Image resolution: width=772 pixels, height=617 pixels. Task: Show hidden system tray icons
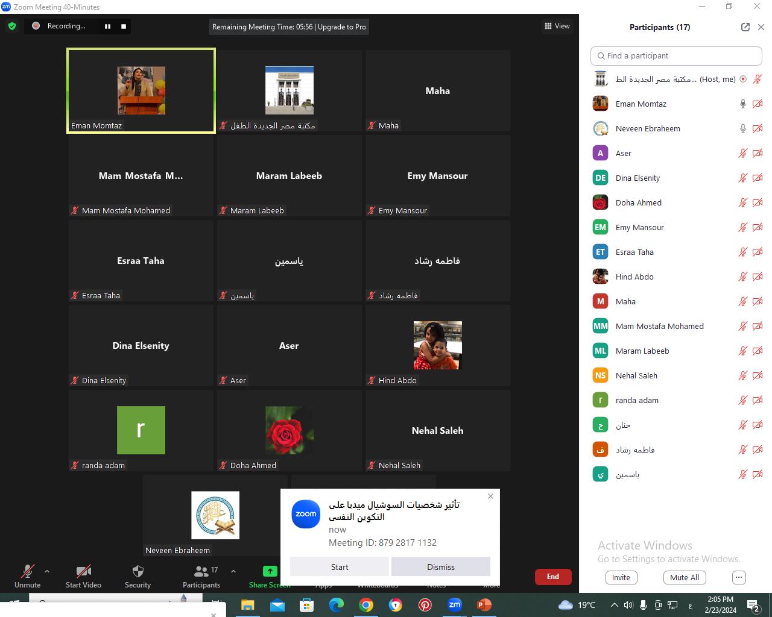tap(614, 605)
